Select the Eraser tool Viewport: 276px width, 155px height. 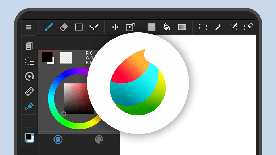[64, 27]
